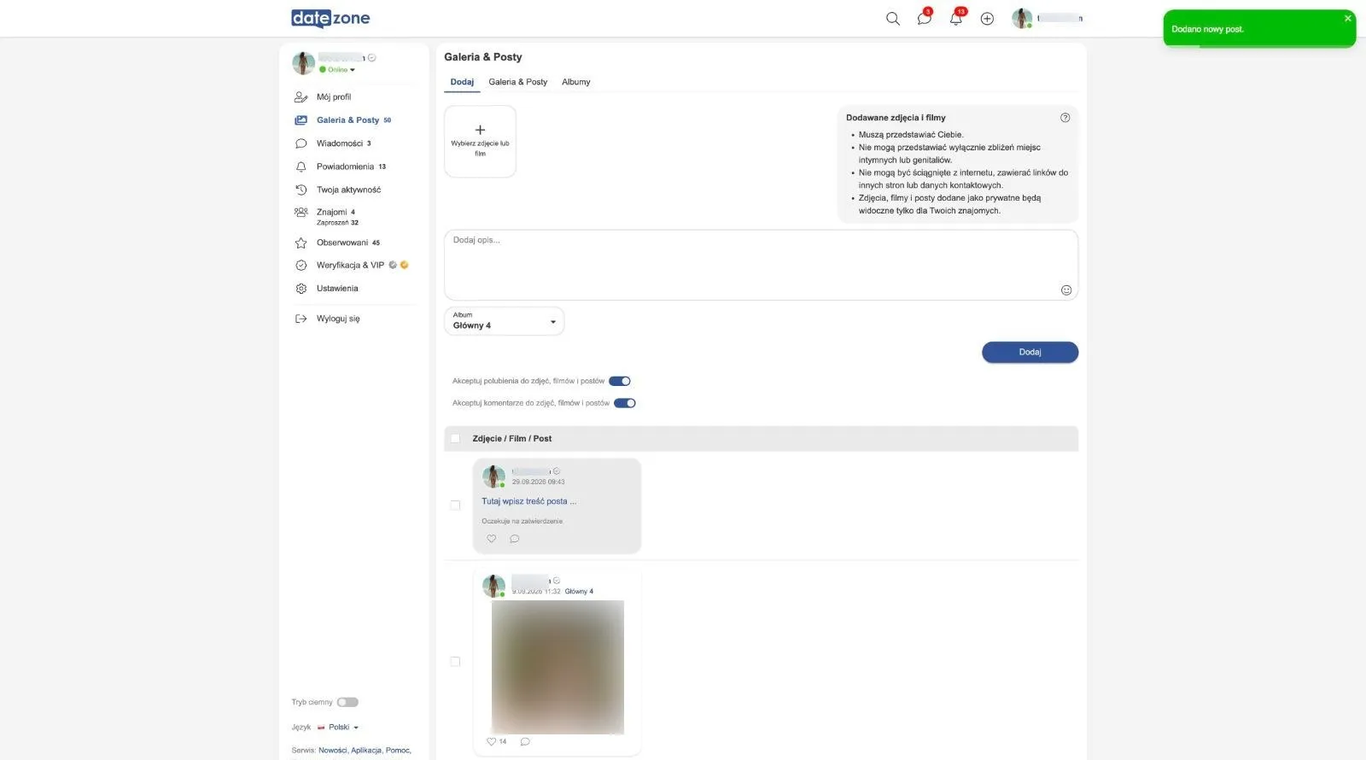The height and width of the screenshot is (760, 1366).
Task: Open the Pomoc link in footer
Action: coord(398,751)
